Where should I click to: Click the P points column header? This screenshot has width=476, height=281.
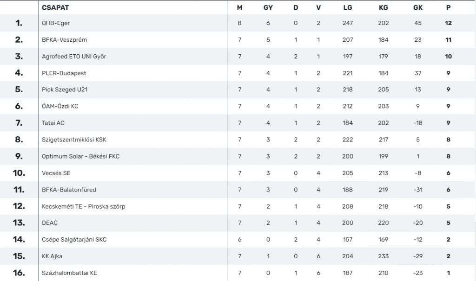(448, 7)
